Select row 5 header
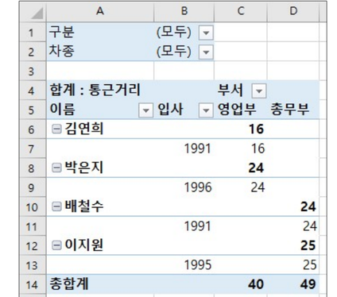Screen dimensions: 337x297 click(x=33, y=110)
